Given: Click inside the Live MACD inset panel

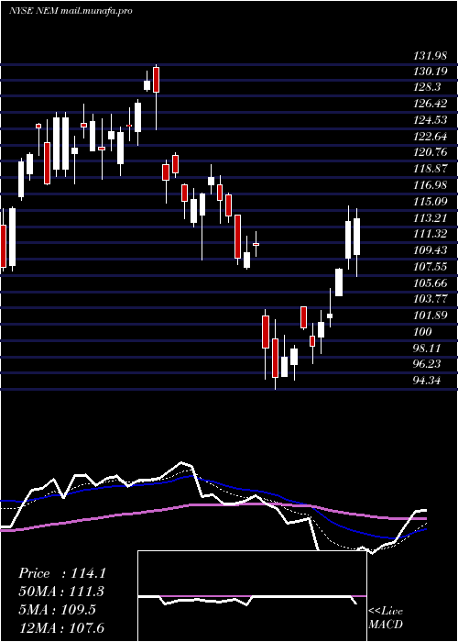Looking at the screenshot, I should click(252, 596).
